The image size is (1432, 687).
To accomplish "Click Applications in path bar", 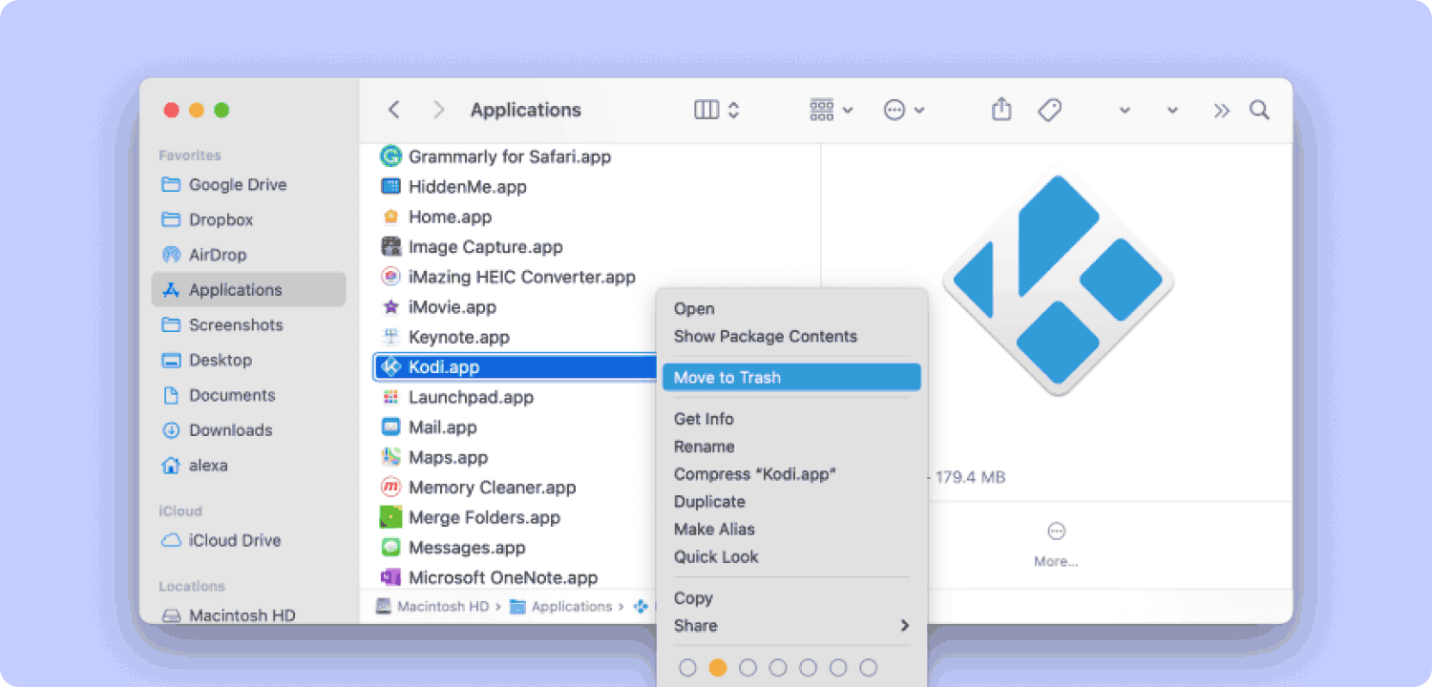I will (560, 607).
